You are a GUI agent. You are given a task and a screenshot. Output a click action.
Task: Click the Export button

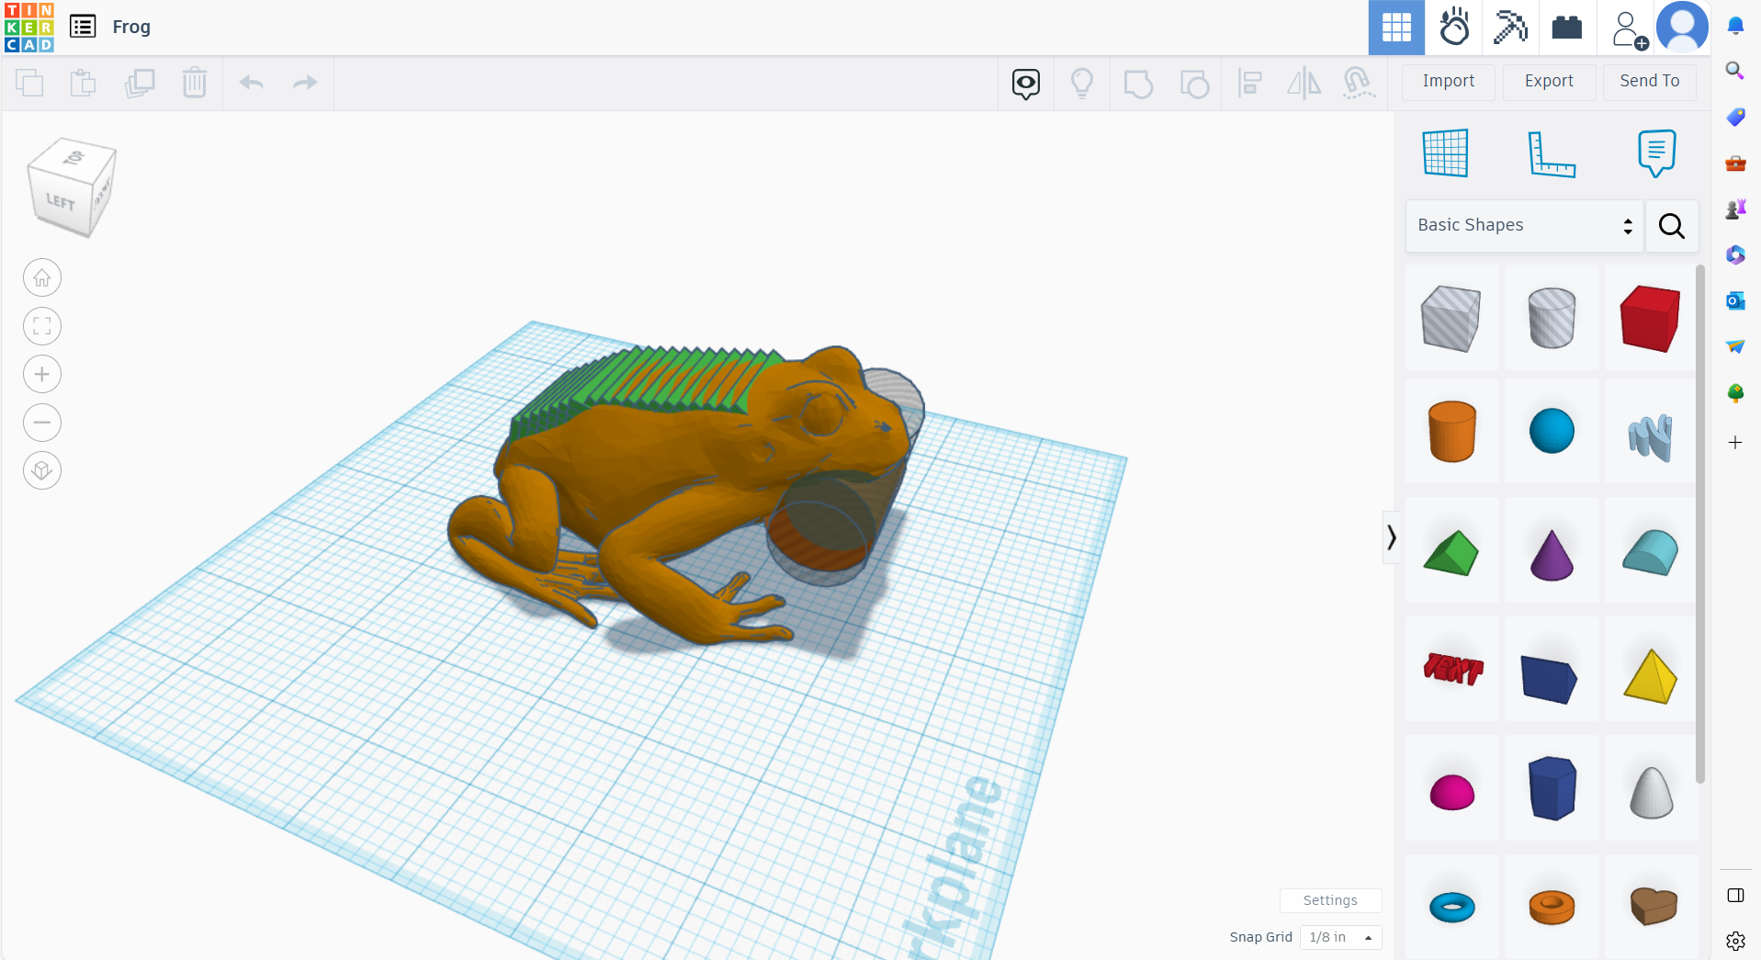(1549, 81)
